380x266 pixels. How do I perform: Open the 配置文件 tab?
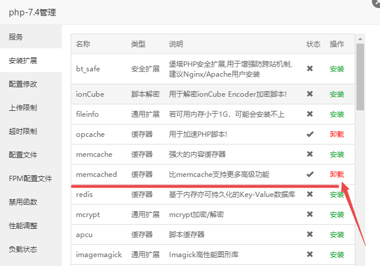pyautogui.click(x=31, y=155)
